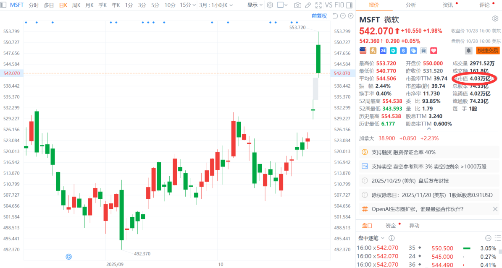This screenshot has height=268, width=502.
Task: Open the 盘口 order book tab
Action: (367, 226)
